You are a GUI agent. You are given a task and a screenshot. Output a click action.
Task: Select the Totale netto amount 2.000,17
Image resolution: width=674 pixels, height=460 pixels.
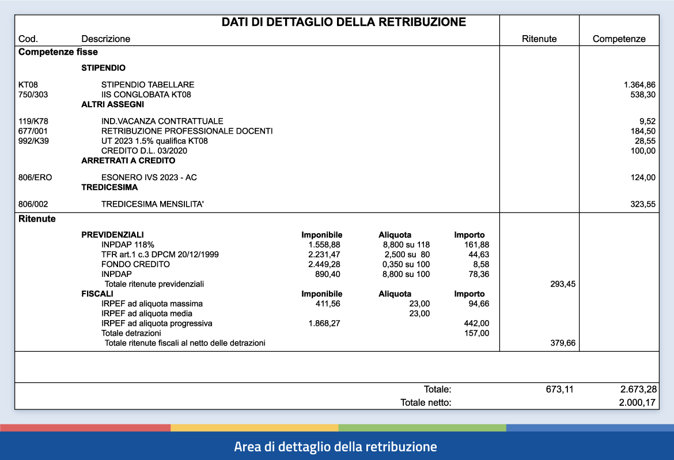click(x=637, y=402)
